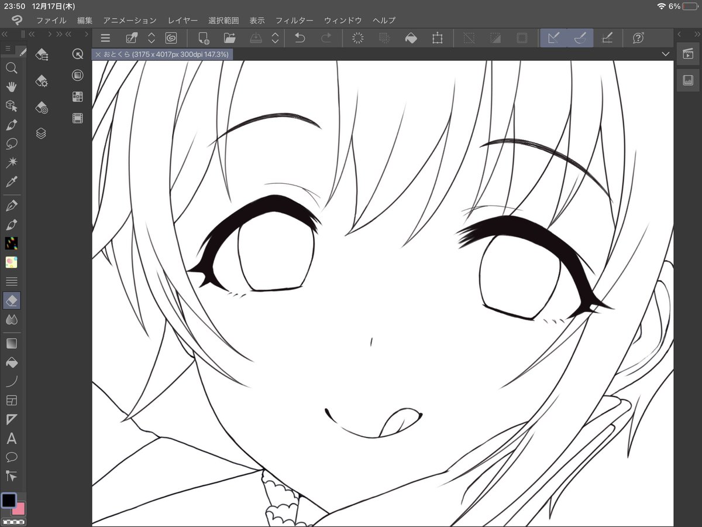Open the help support bubble icon

click(638, 39)
